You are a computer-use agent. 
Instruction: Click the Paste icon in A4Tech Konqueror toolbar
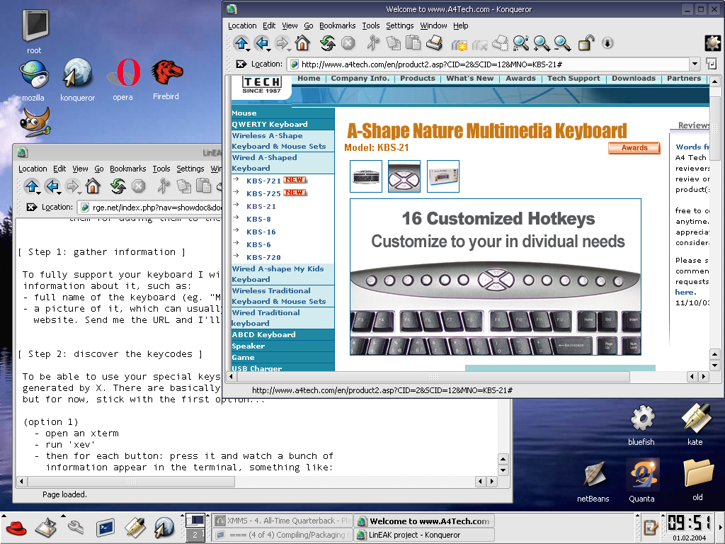click(x=413, y=43)
